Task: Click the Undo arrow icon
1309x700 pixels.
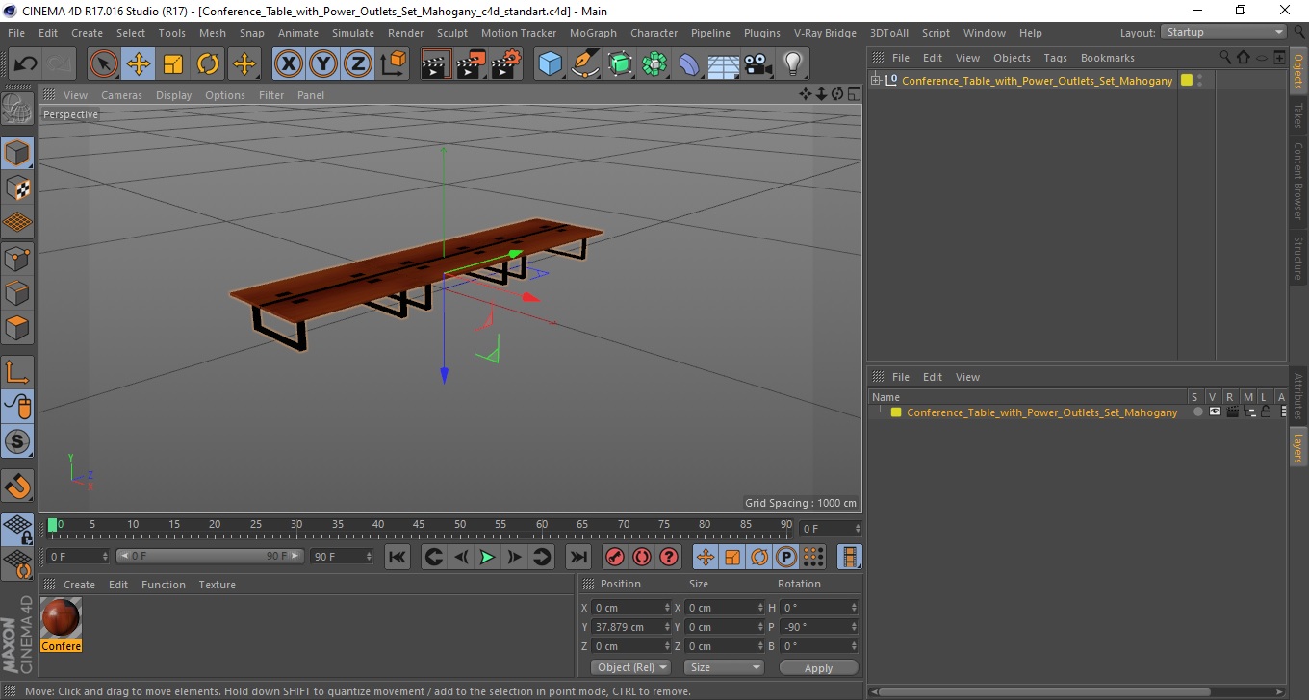Action: (26, 64)
